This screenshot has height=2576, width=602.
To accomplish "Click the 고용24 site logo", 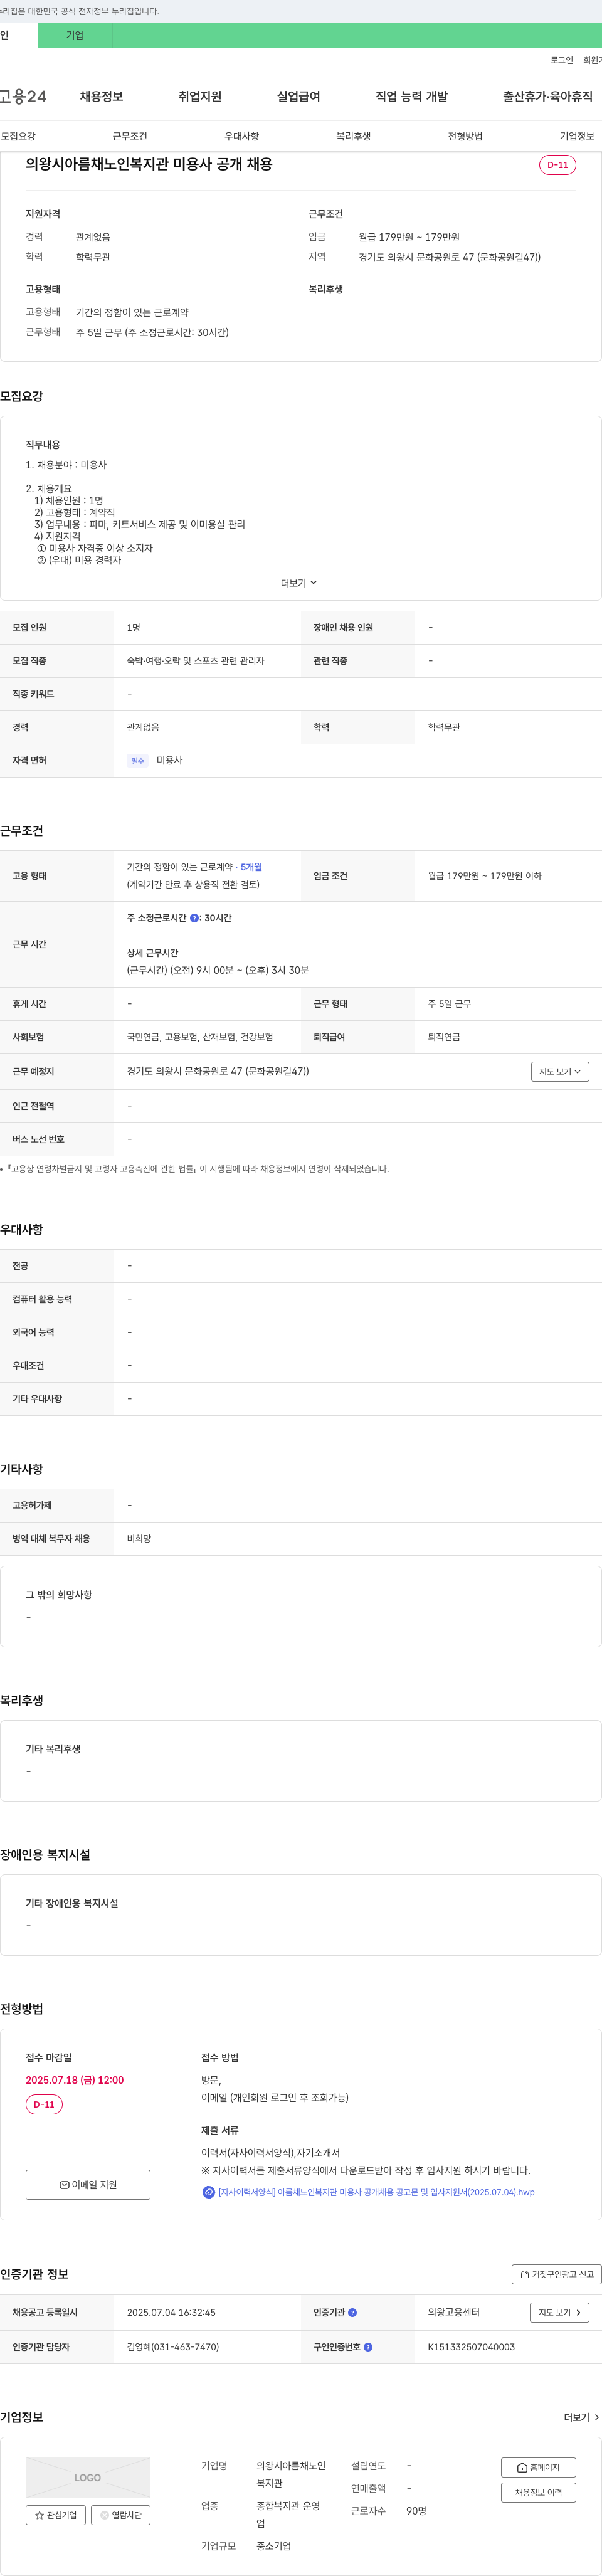I will (23, 96).
